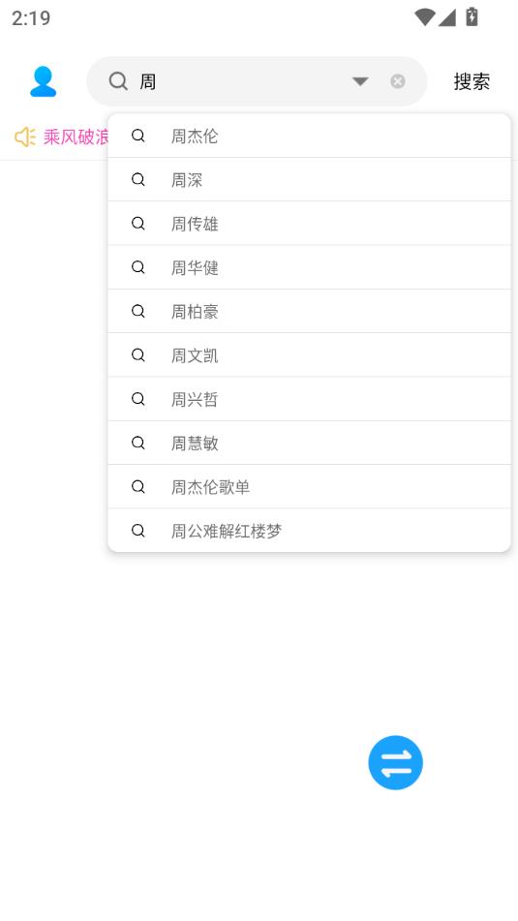
Task: Expand the search box dropdown arrow
Action: [360, 81]
